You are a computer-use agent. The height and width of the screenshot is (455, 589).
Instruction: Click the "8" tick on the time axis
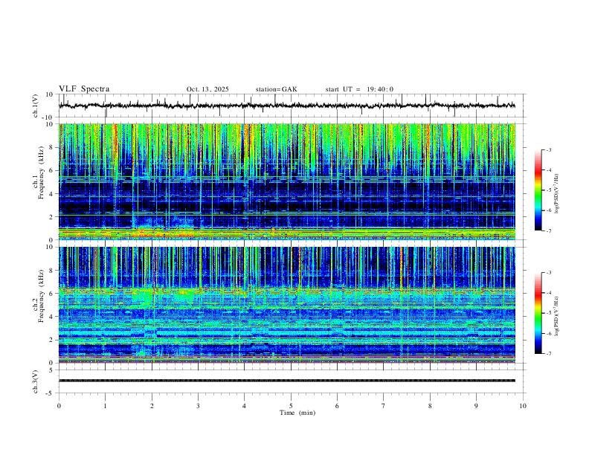(430, 406)
